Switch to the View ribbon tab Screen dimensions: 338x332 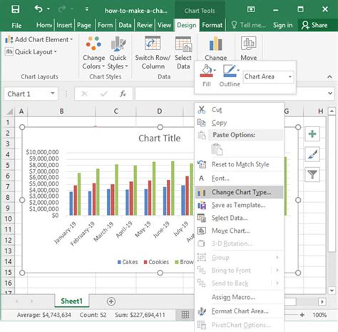pyautogui.click(x=164, y=25)
